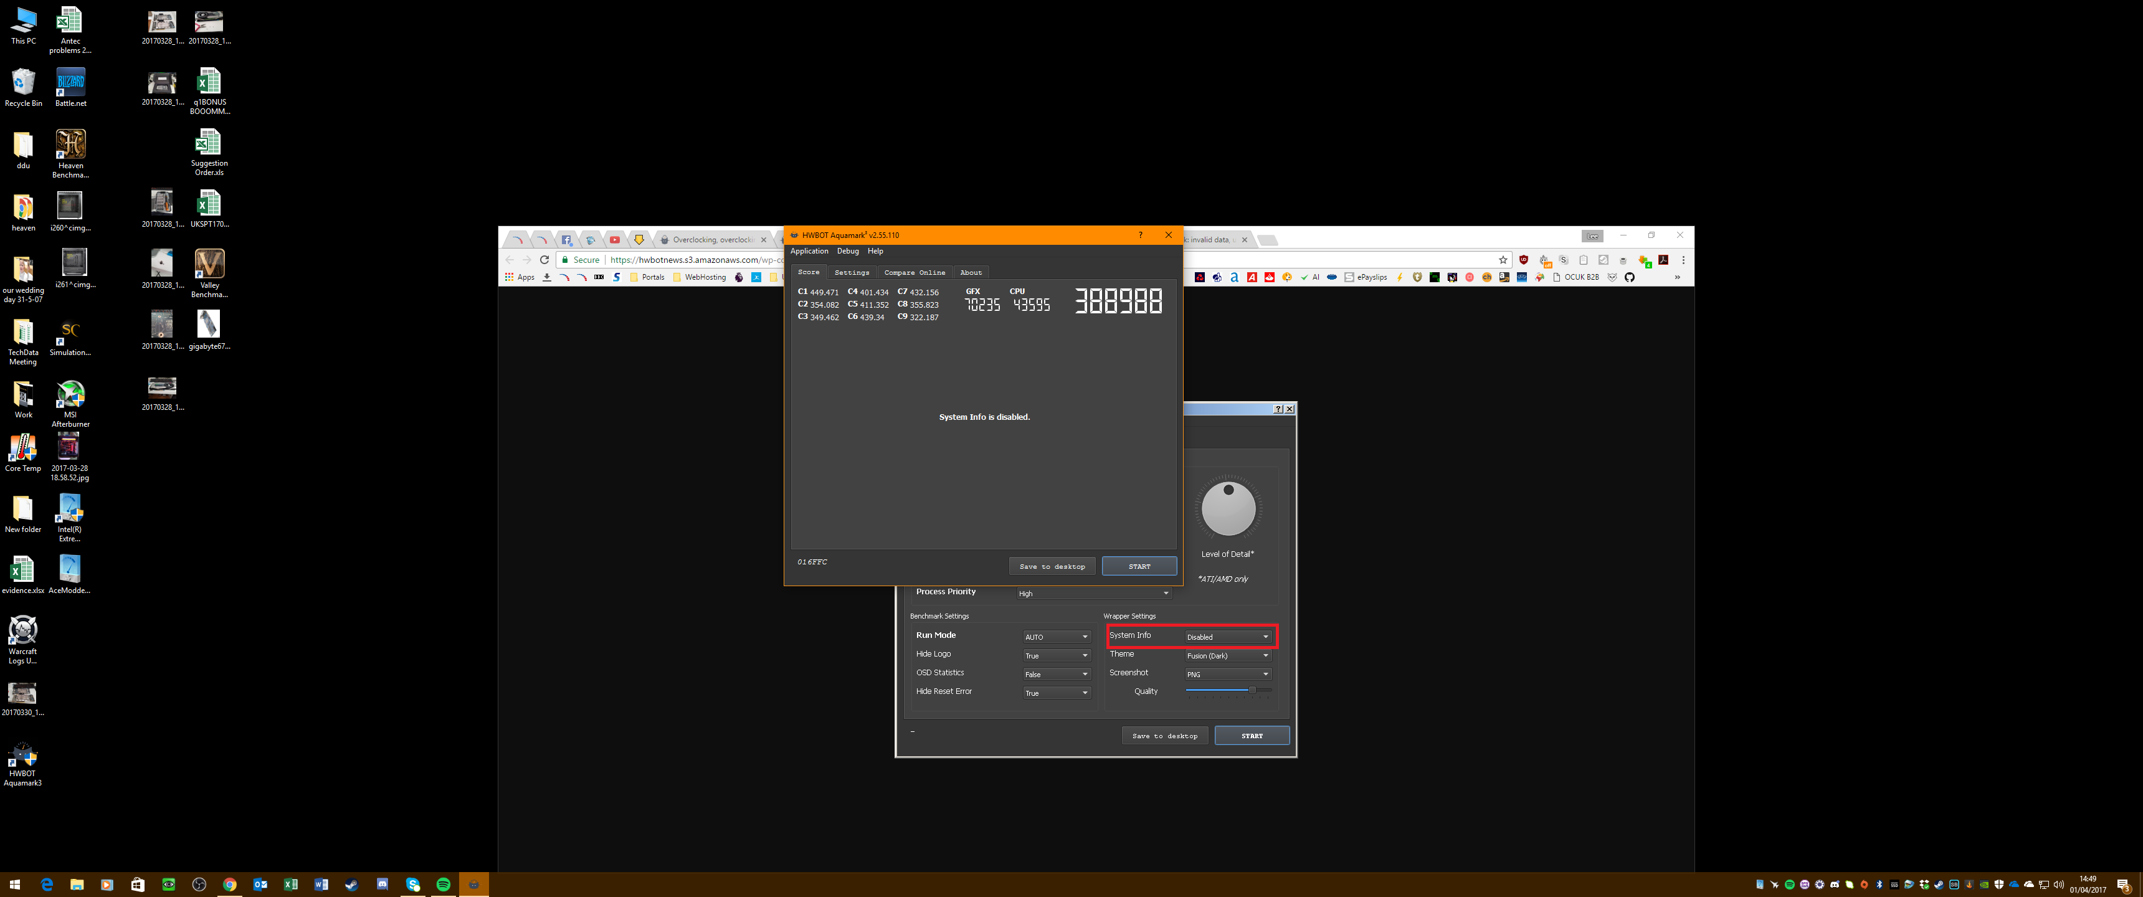The width and height of the screenshot is (2143, 897).
Task: Open Portals bookmark folder
Action: (647, 277)
